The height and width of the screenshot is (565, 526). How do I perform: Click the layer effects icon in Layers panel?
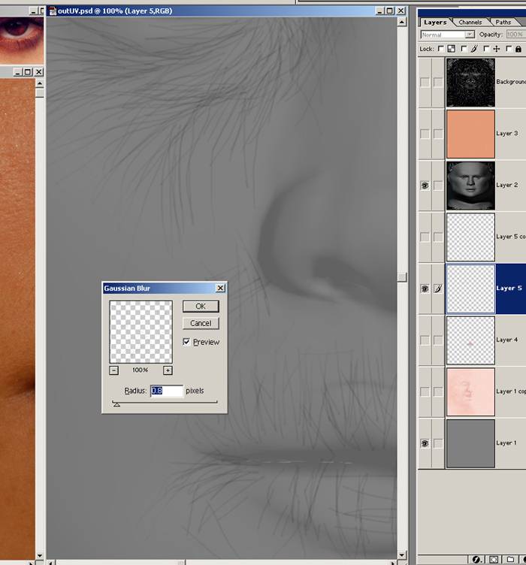[x=478, y=559]
